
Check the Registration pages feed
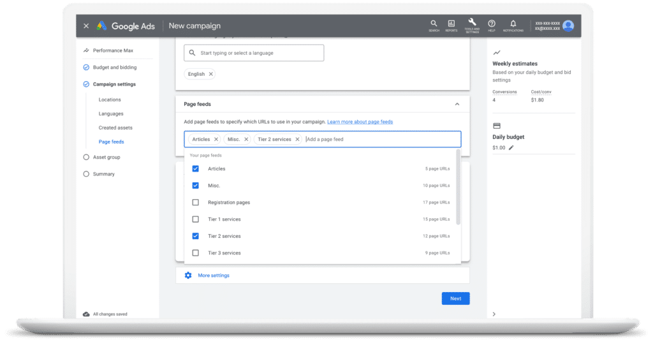pos(195,202)
